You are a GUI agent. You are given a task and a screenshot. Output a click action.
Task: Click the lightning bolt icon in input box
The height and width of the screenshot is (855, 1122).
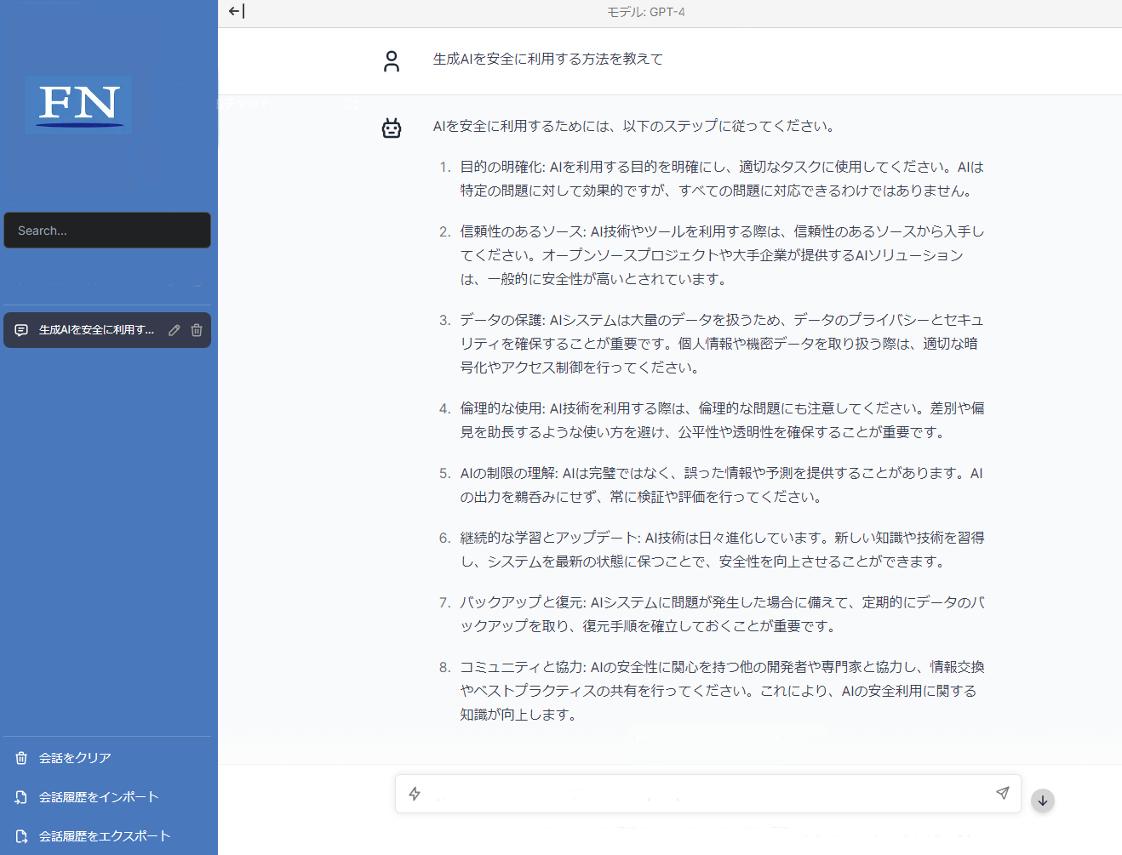pyautogui.click(x=415, y=794)
